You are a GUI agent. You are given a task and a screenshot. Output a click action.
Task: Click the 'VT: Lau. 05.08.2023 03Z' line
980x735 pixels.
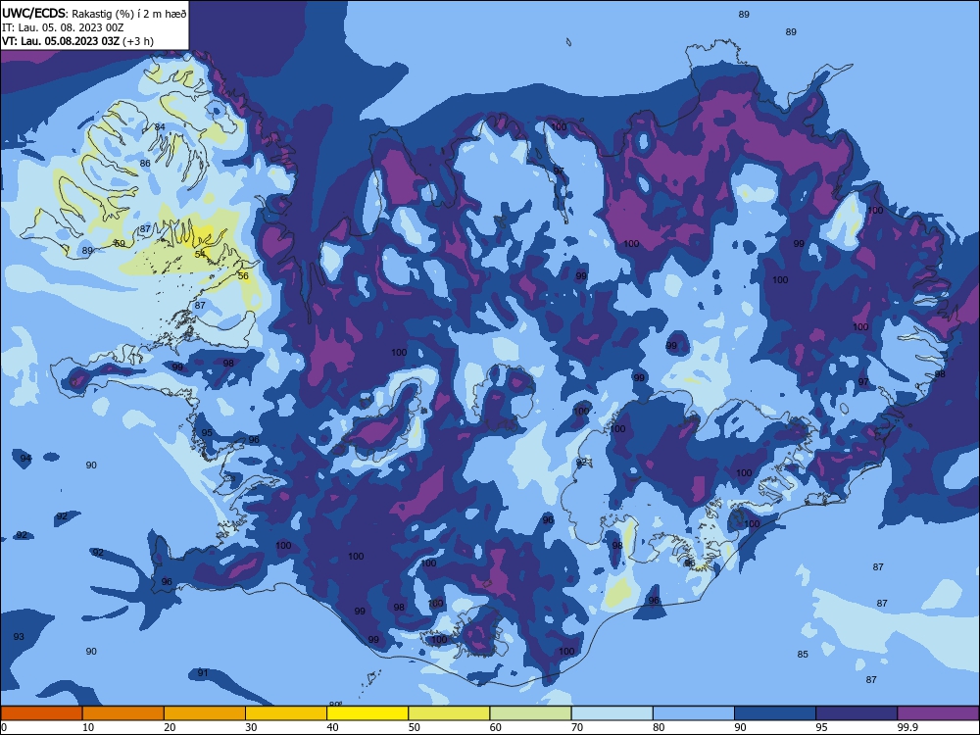tap(61, 41)
